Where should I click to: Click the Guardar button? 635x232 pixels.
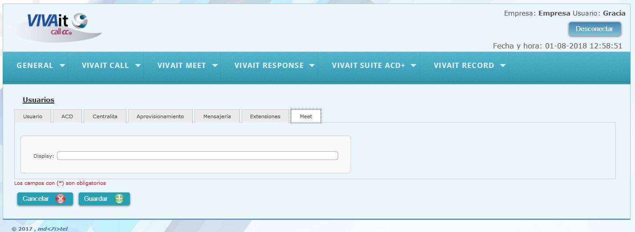(104, 199)
